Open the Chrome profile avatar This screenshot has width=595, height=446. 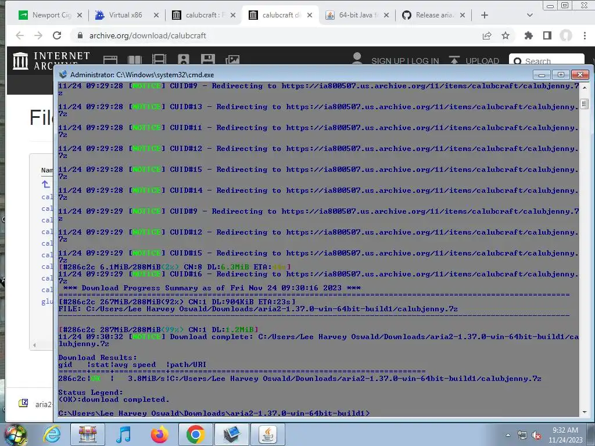[x=566, y=35]
